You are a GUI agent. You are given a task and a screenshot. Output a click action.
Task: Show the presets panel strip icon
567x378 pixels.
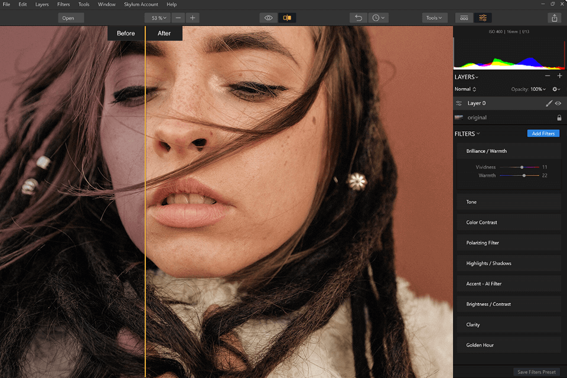[465, 18]
